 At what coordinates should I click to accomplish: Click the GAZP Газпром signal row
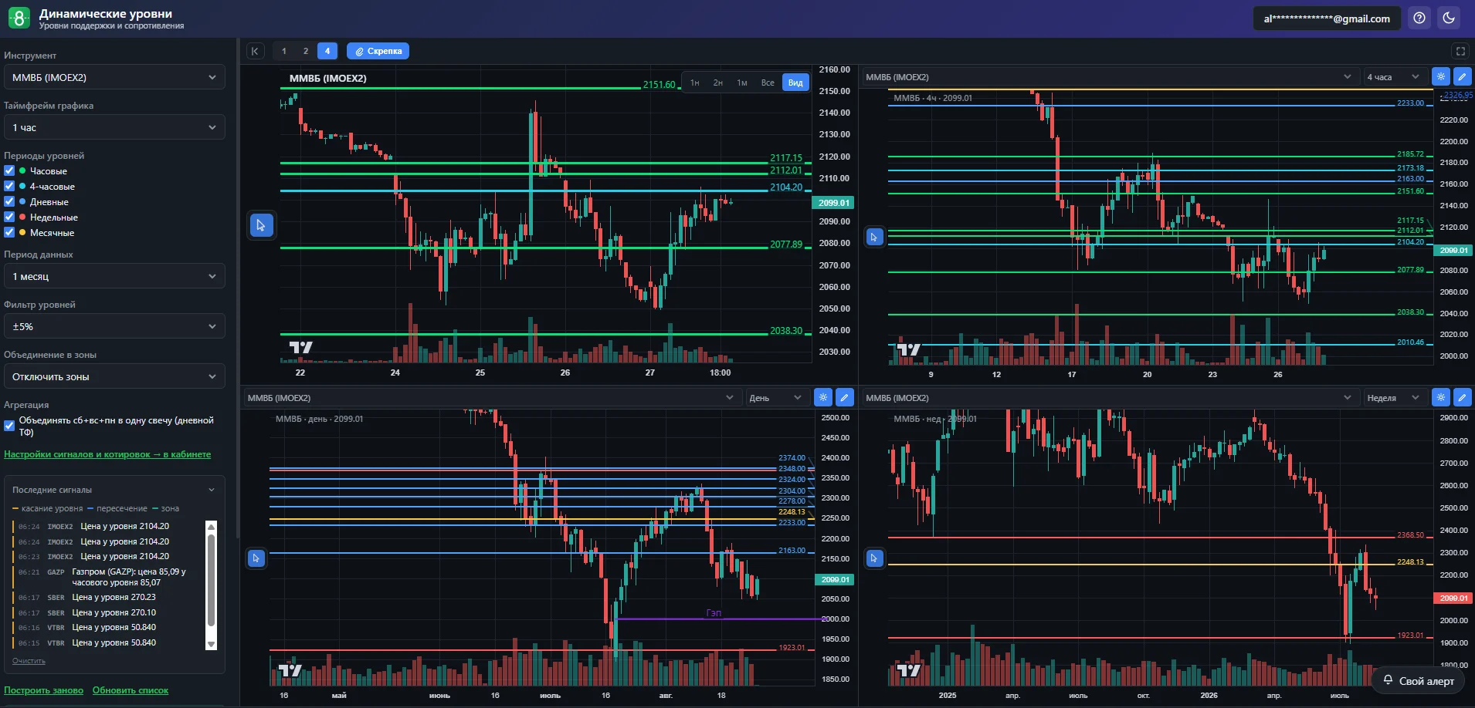point(108,577)
